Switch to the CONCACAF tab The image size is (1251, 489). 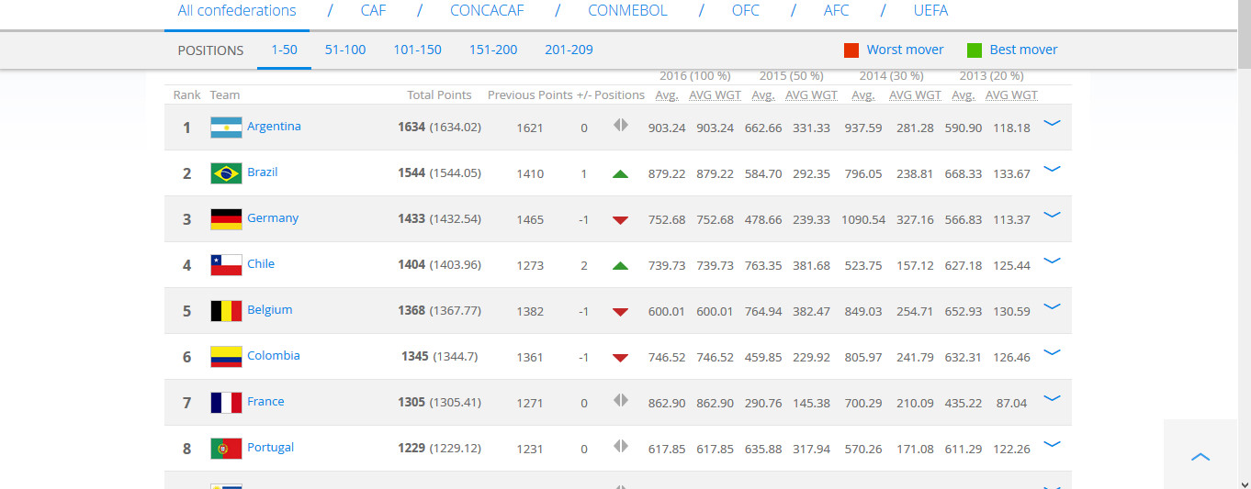487,11
